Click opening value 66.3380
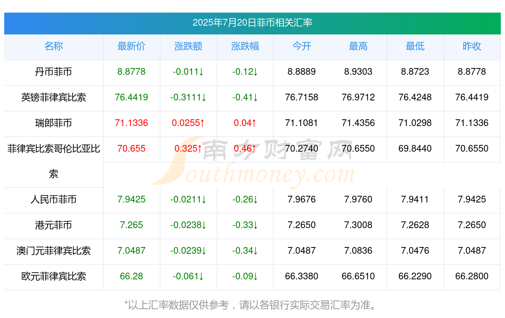Image resolution: width=505 pixels, height=318 pixels. tap(302, 276)
